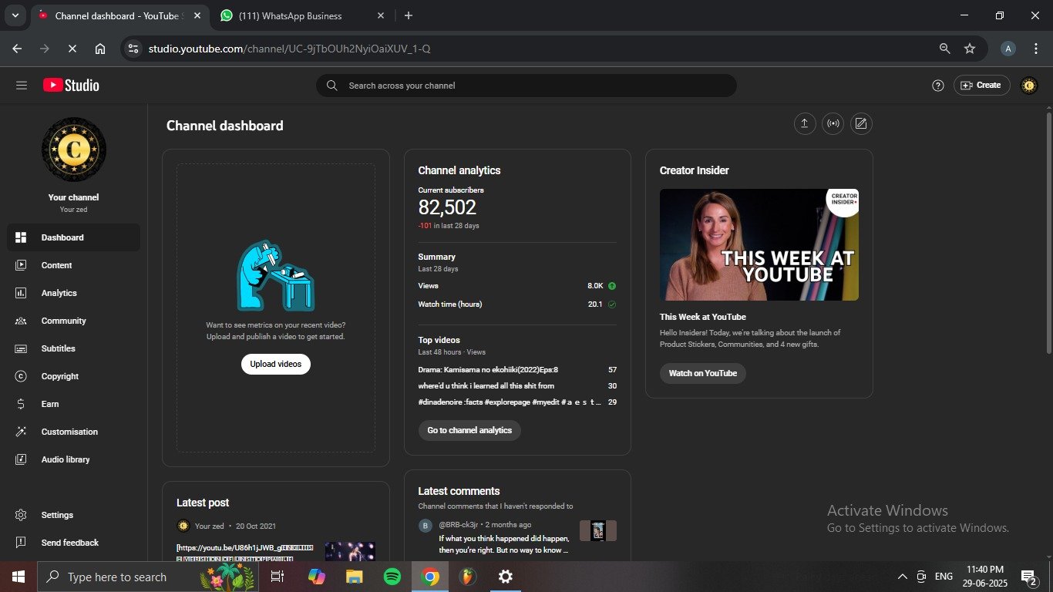This screenshot has width=1053, height=592.
Task: Open FL Studio from the taskbar
Action: tap(467, 577)
